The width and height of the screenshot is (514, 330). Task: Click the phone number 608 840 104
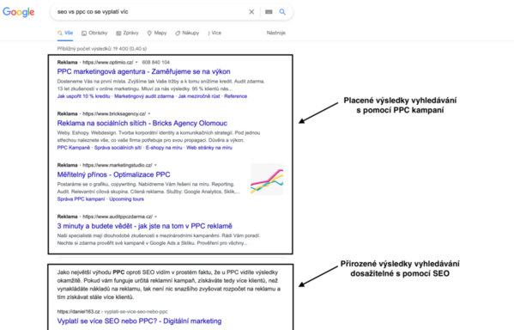(x=156, y=63)
